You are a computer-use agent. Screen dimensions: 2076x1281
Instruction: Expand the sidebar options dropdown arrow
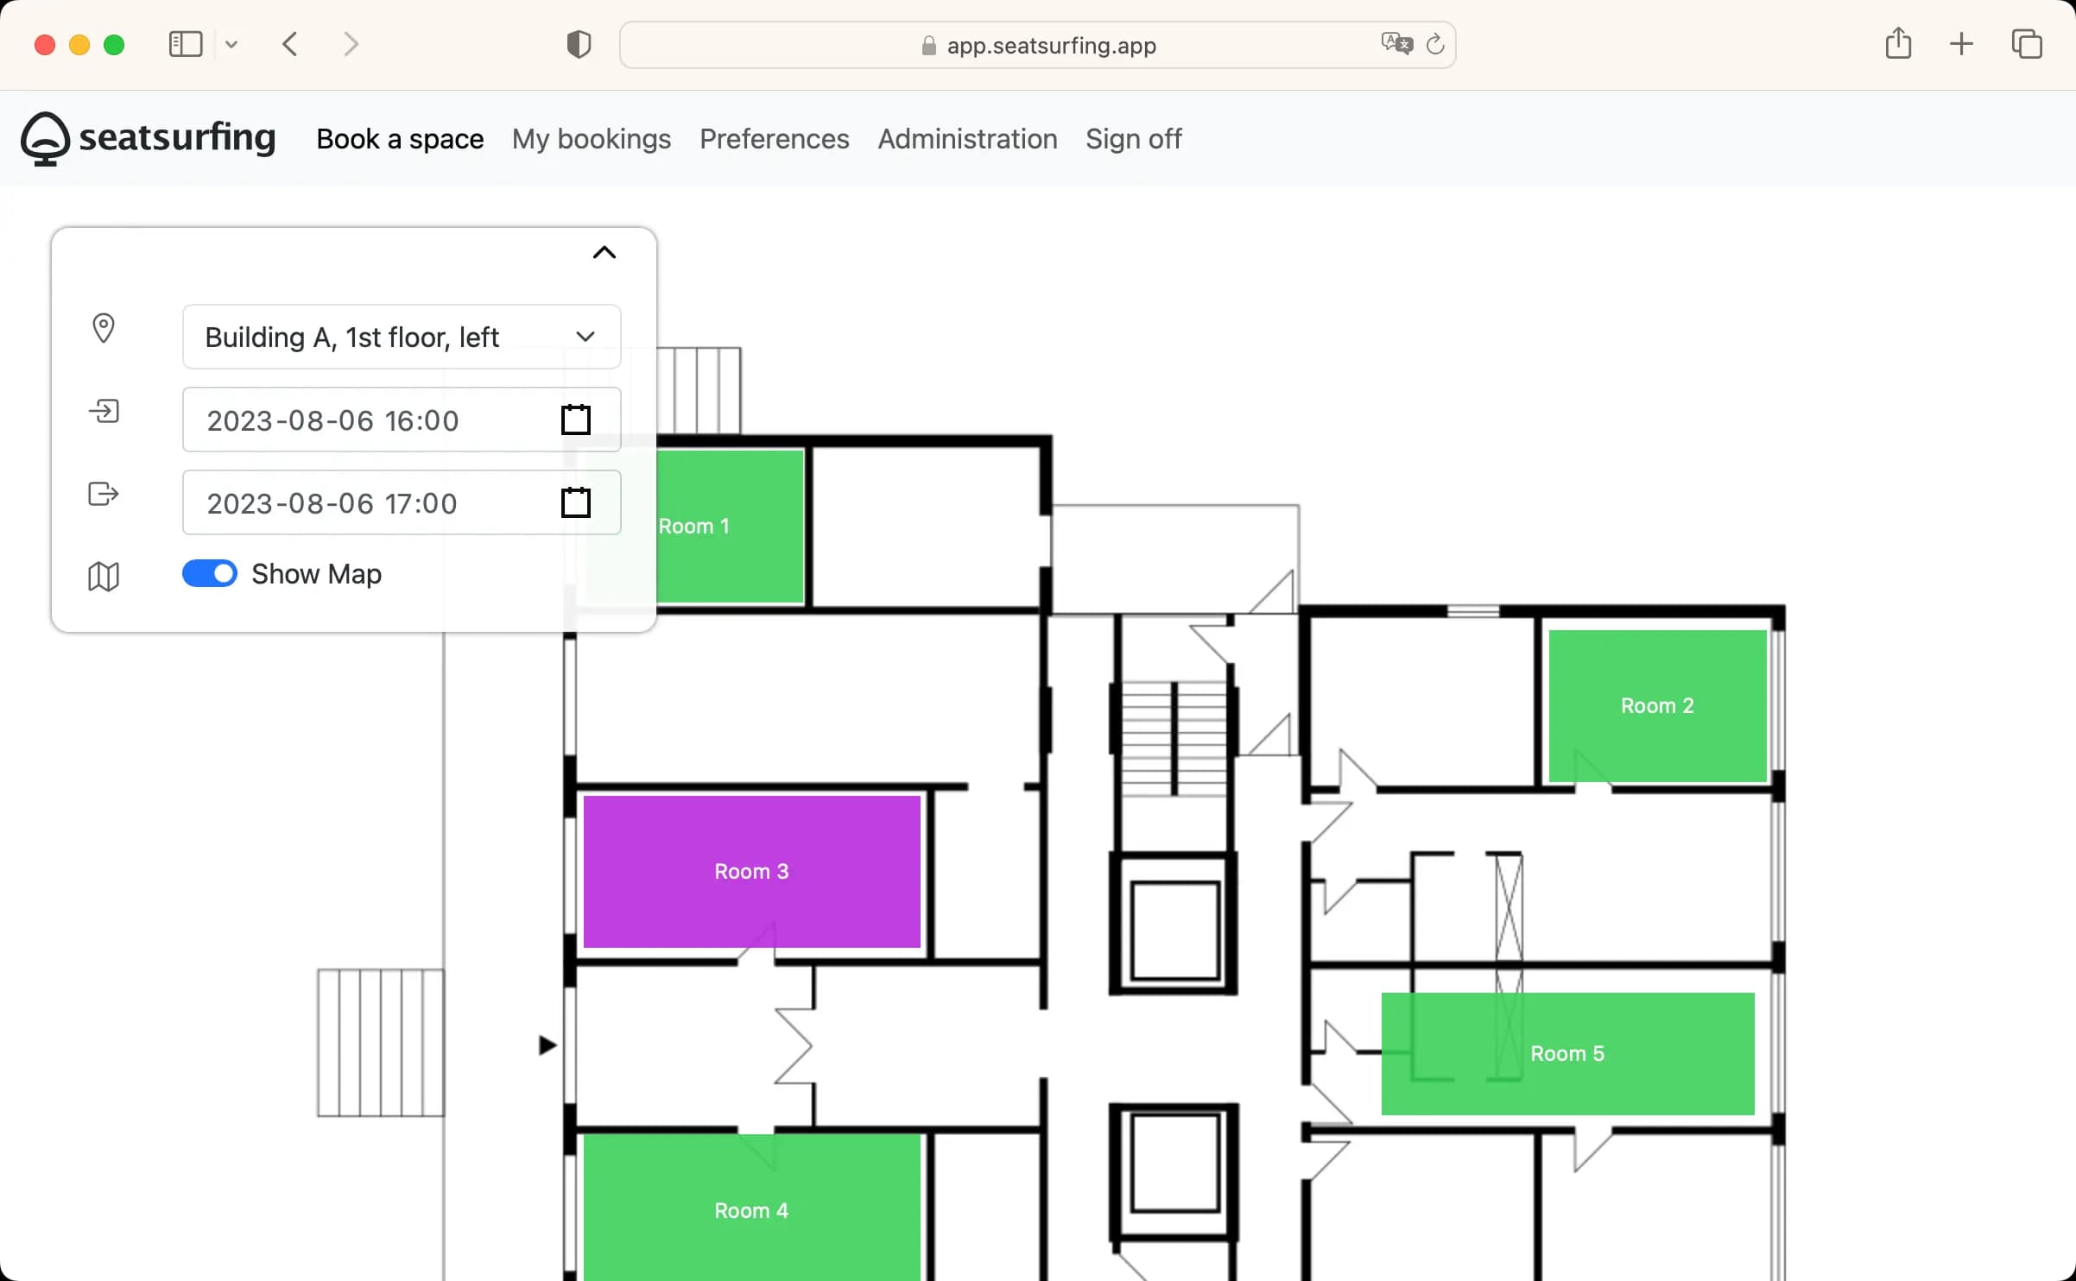231,44
